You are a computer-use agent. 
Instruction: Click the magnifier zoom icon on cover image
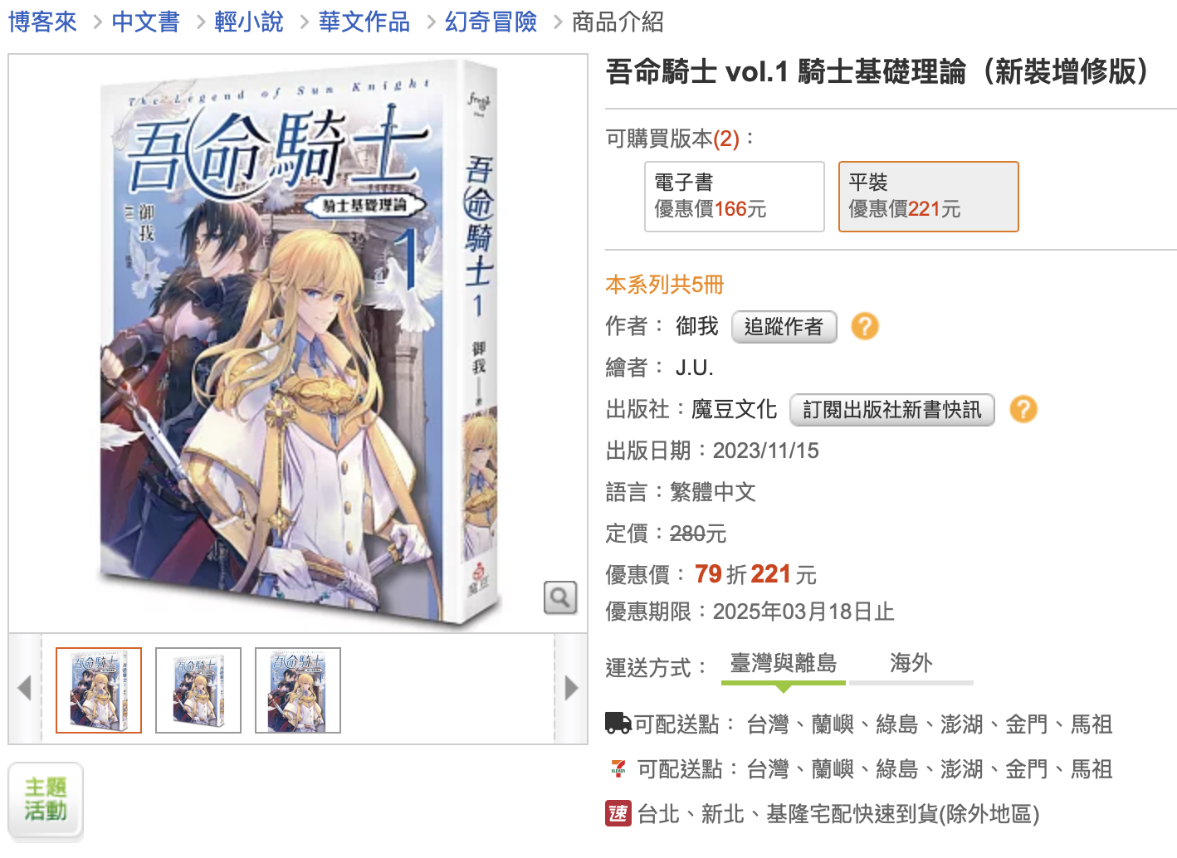point(560,597)
